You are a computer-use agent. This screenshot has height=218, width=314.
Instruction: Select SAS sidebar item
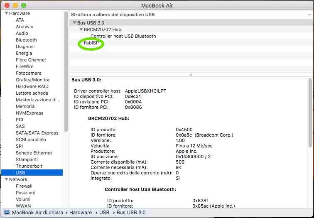pyautogui.click(x=20, y=126)
